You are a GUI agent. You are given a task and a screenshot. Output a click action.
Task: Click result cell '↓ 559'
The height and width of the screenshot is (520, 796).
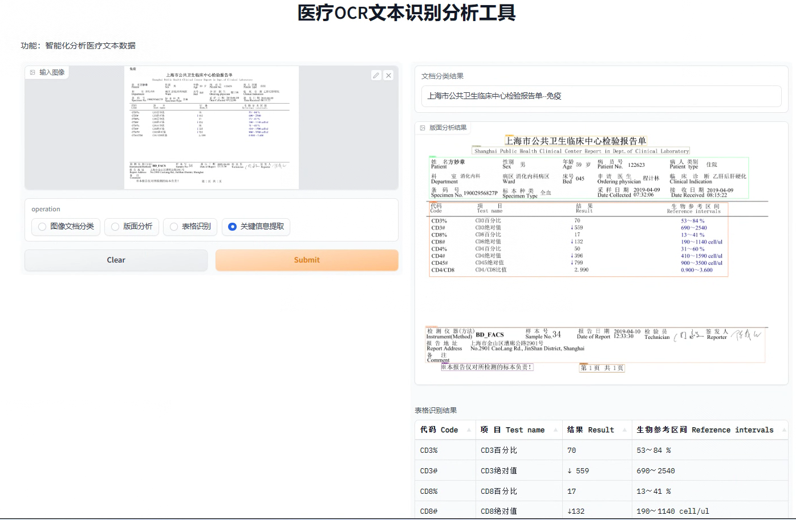[x=597, y=471]
